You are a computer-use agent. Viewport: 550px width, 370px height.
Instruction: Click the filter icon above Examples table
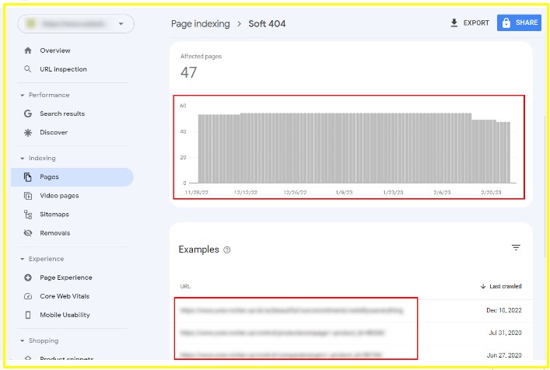tap(516, 248)
